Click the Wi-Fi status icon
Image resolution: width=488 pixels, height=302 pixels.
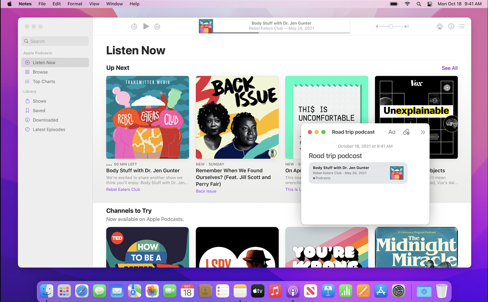(407, 4)
